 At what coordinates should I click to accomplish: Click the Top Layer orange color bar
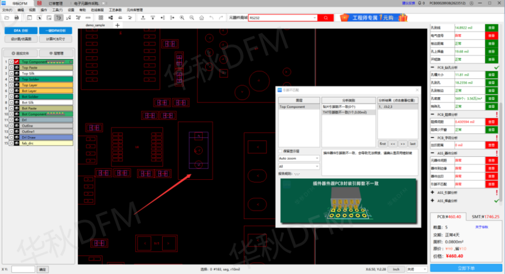click(46, 85)
